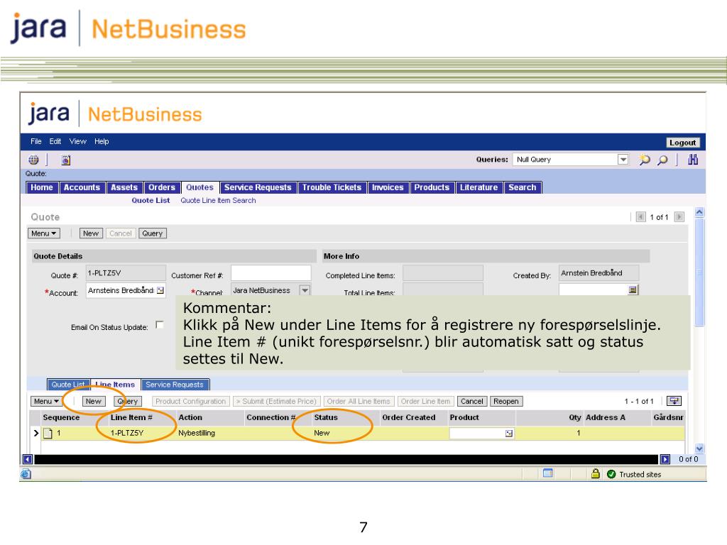Screen dimensions: 727x545
Task: Click the lock icon in status bar
Action: [596, 473]
